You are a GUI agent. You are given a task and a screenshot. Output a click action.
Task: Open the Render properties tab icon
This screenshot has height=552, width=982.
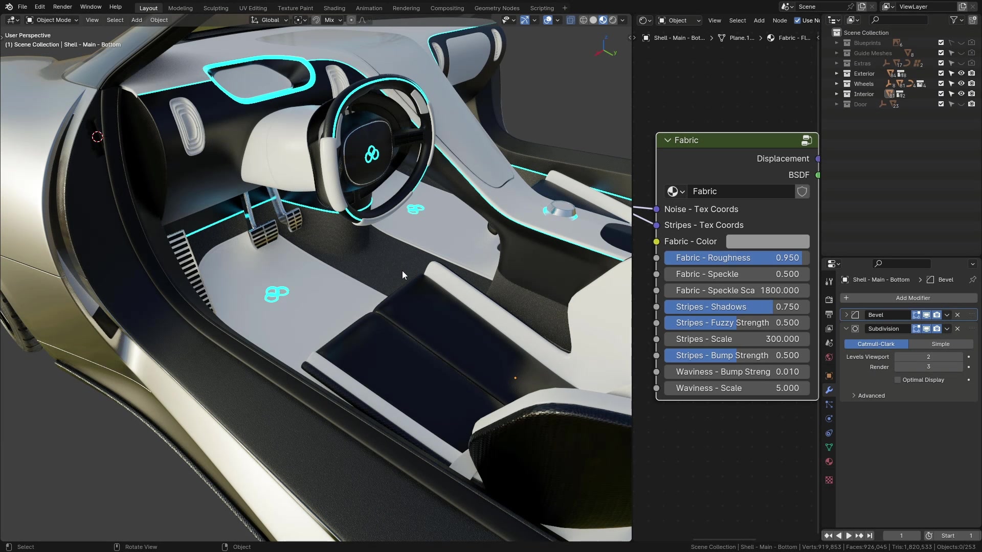[x=829, y=300]
